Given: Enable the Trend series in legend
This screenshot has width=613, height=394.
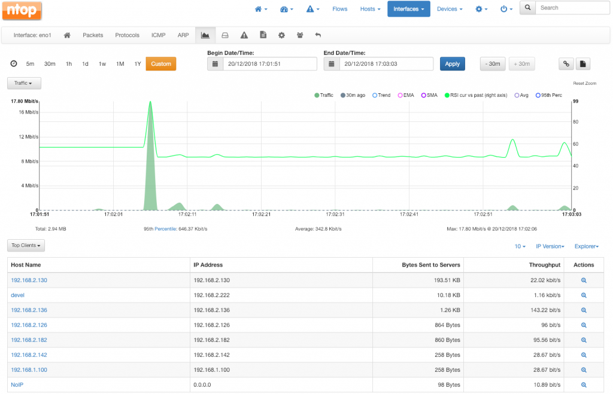Looking at the screenshot, I should click(x=381, y=95).
